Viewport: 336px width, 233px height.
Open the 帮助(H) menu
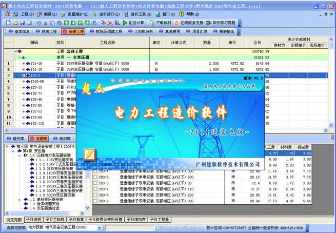pyautogui.click(x=193, y=14)
